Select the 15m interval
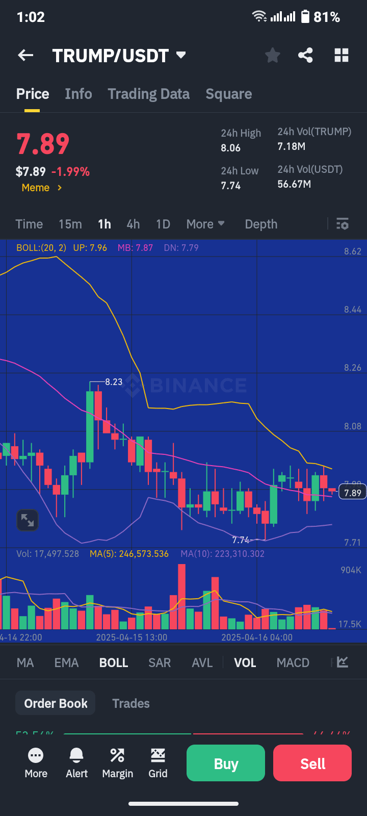 tap(70, 224)
